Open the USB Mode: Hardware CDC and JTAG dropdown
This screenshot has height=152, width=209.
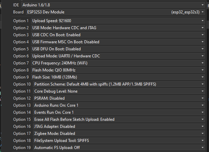click(118, 28)
